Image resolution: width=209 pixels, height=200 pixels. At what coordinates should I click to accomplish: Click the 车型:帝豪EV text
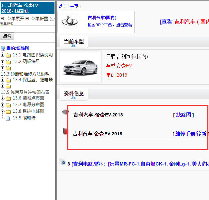[119, 66]
